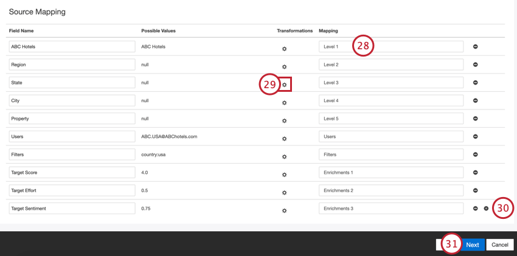Remove the Property mapping row

click(476, 119)
